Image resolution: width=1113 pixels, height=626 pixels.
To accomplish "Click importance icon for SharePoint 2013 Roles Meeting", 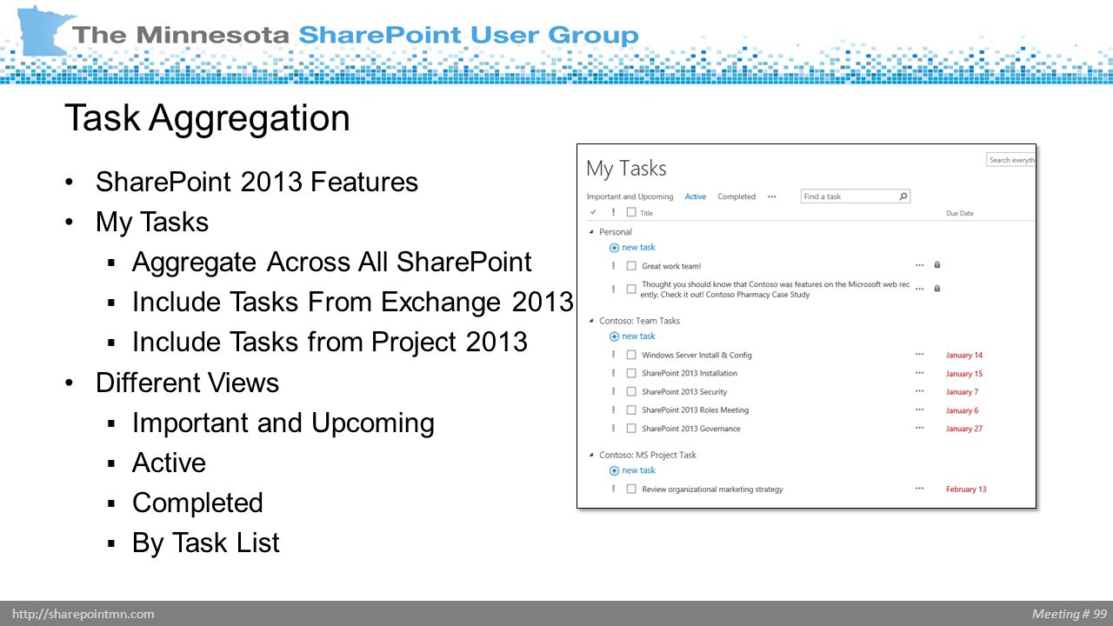I will point(613,410).
